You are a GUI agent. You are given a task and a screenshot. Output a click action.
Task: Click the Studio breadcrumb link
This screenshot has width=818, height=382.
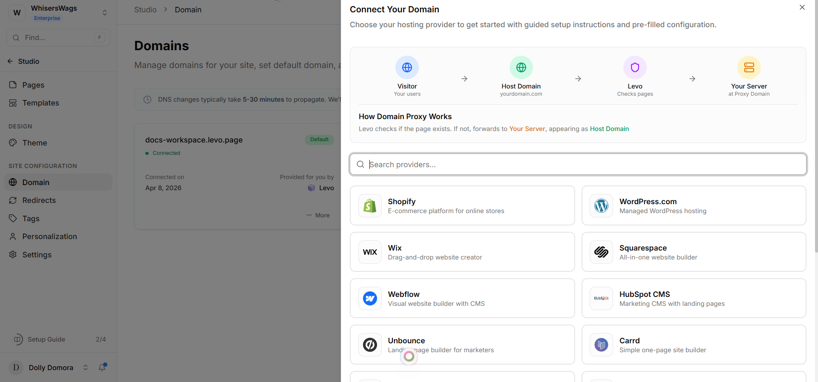(145, 10)
